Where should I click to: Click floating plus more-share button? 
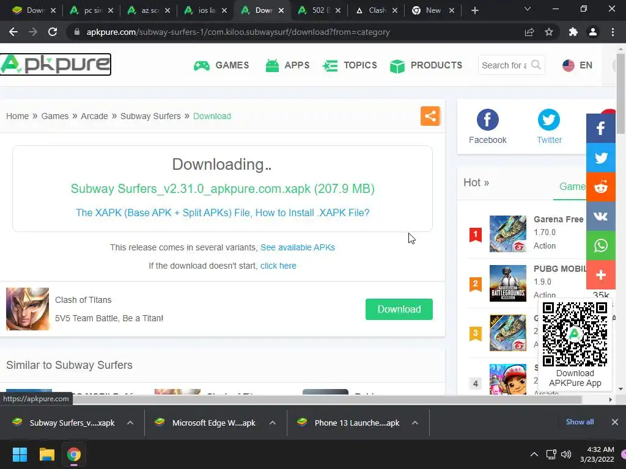[600, 275]
